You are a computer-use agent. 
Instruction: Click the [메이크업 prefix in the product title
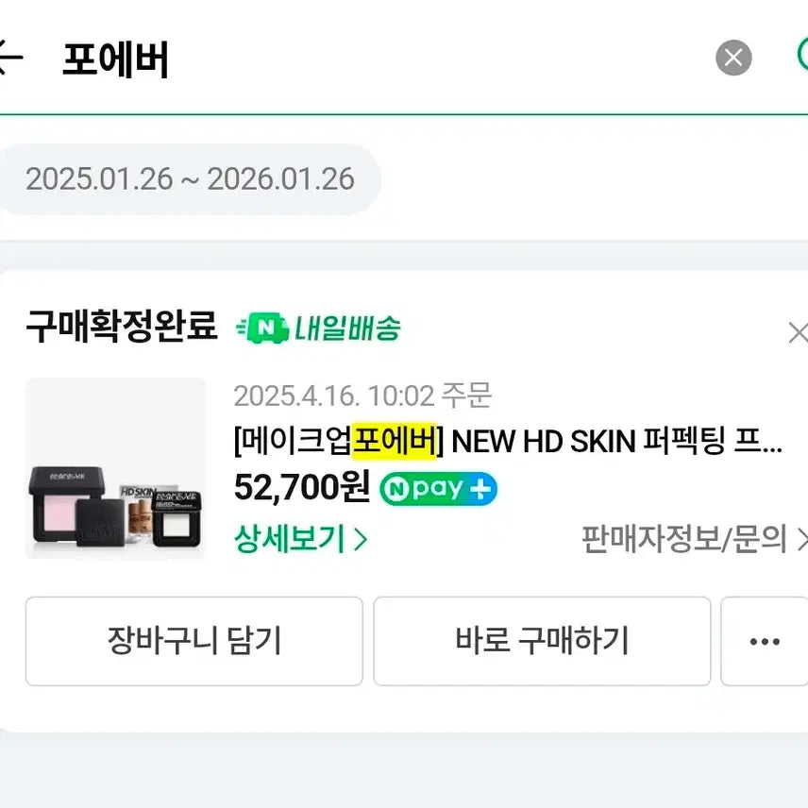coord(292,441)
